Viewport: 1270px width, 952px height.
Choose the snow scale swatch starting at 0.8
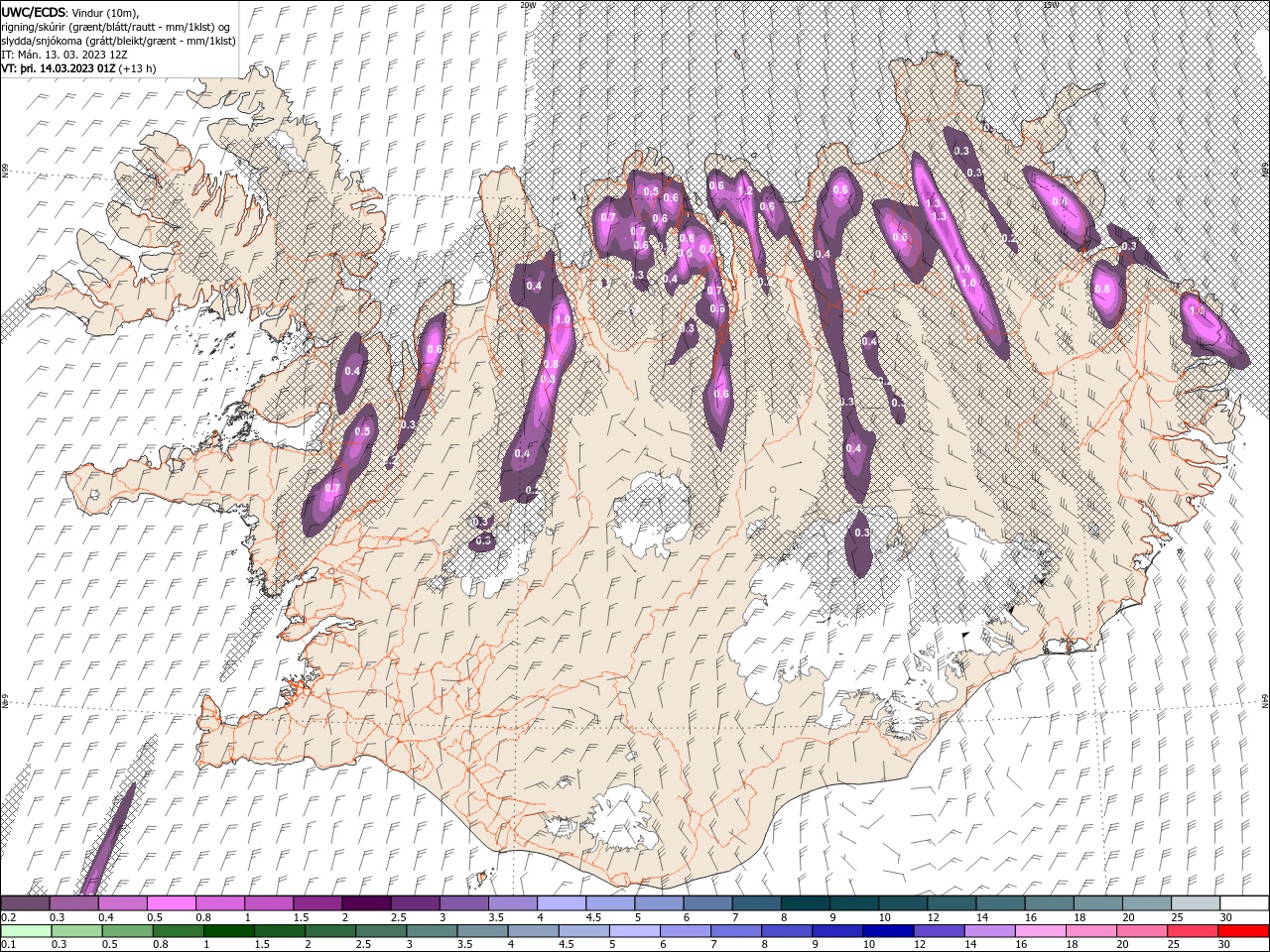220,903
